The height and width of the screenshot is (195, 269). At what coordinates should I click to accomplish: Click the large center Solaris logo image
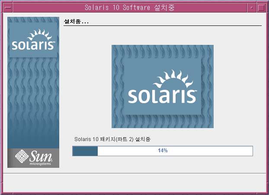point(163,86)
